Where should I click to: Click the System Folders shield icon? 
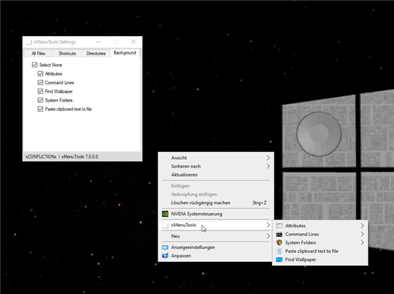click(279, 242)
